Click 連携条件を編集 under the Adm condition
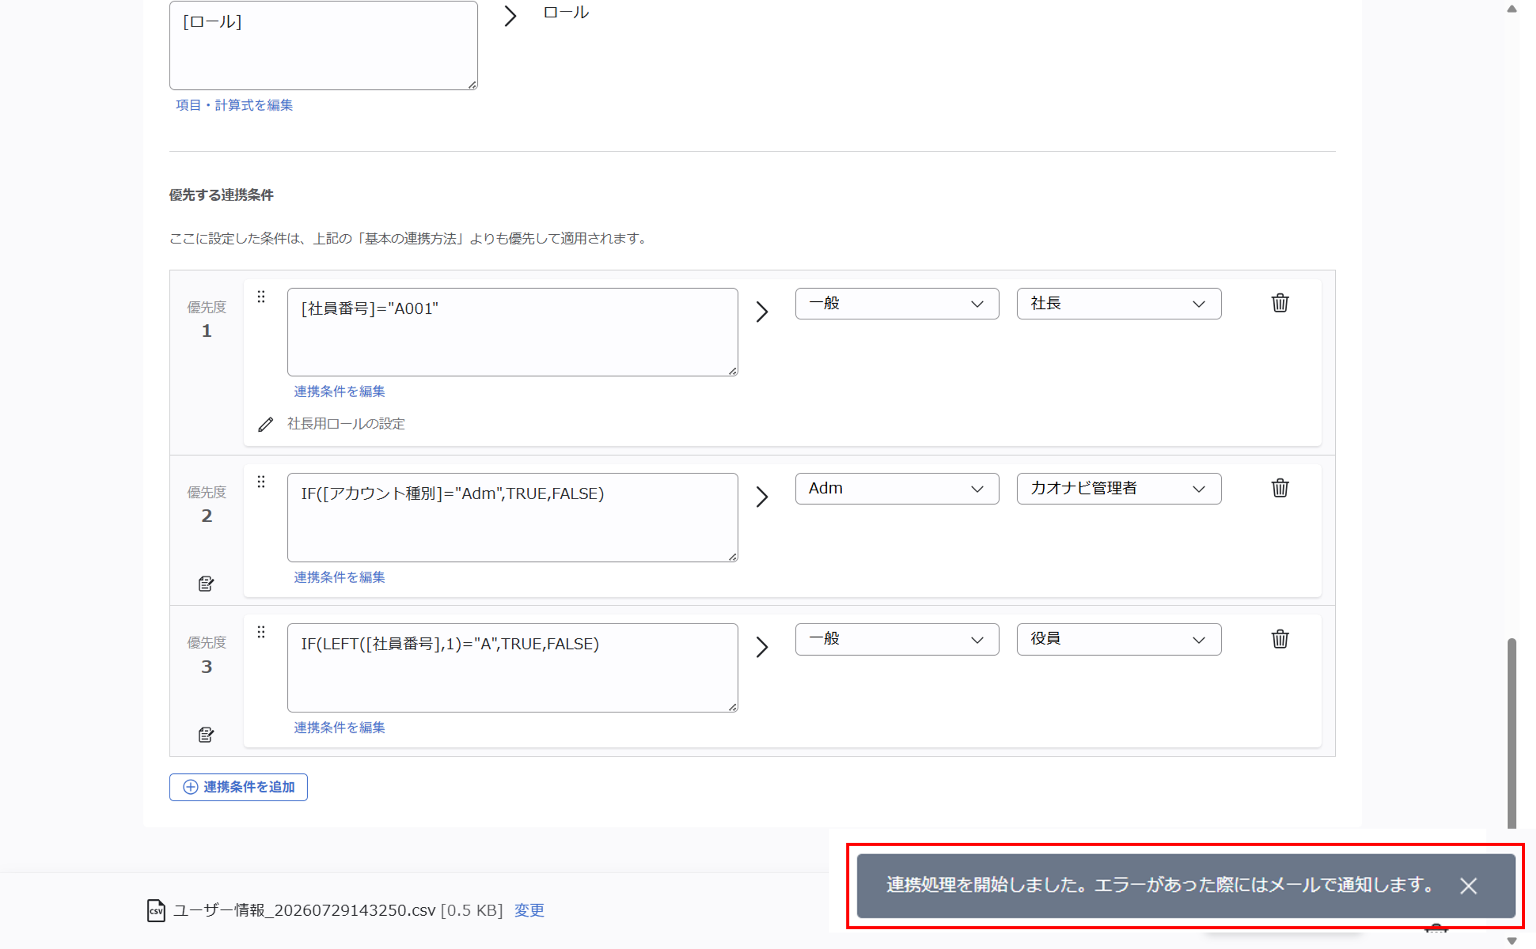Image resolution: width=1536 pixels, height=949 pixels. [339, 577]
